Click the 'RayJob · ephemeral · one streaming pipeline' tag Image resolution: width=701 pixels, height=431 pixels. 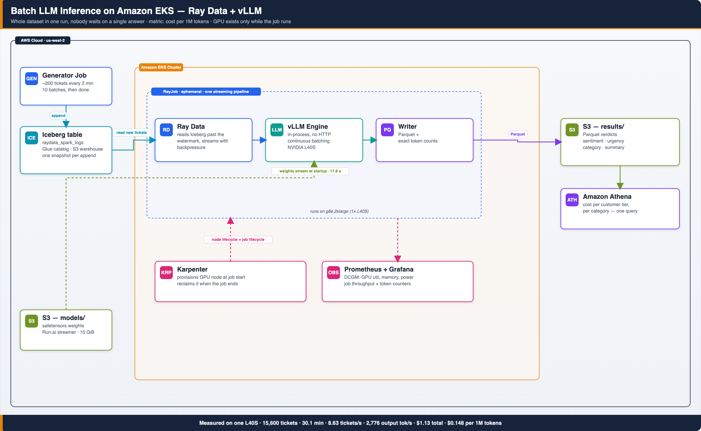206,92
